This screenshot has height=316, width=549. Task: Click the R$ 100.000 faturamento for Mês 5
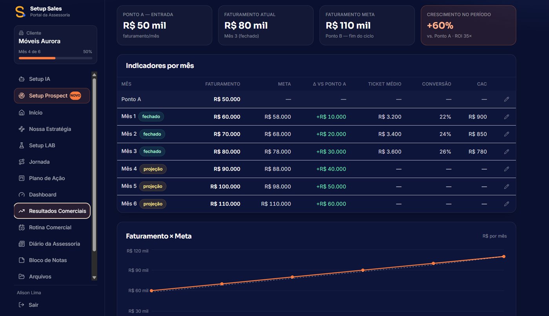(225, 187)
